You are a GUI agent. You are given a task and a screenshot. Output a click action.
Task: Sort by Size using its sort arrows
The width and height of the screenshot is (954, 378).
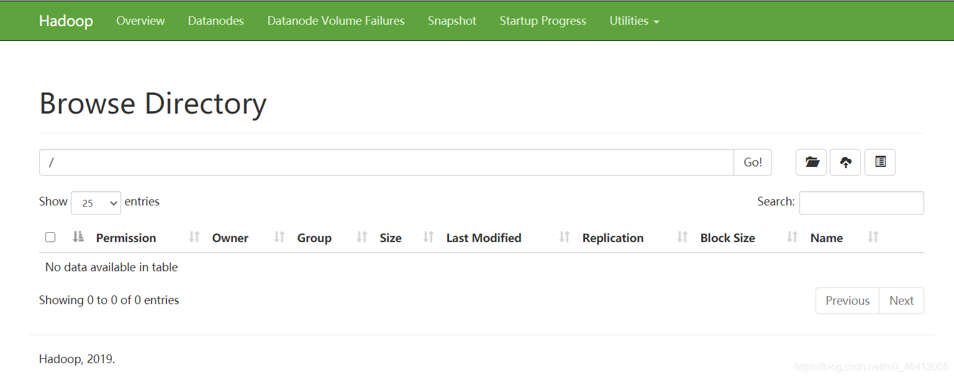click(428, 236)
